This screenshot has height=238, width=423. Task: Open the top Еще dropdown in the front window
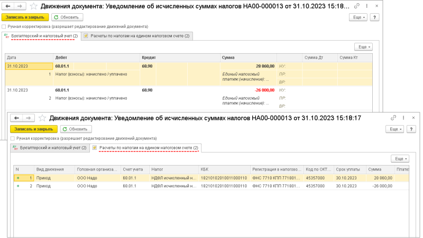(x=394, y=129)
